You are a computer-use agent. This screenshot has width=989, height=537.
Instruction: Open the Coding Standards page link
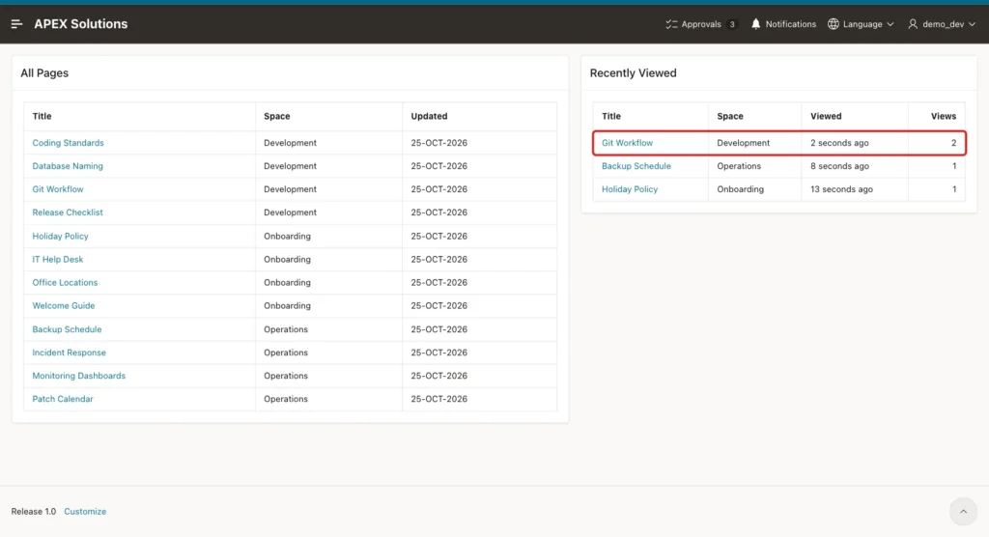69,143
